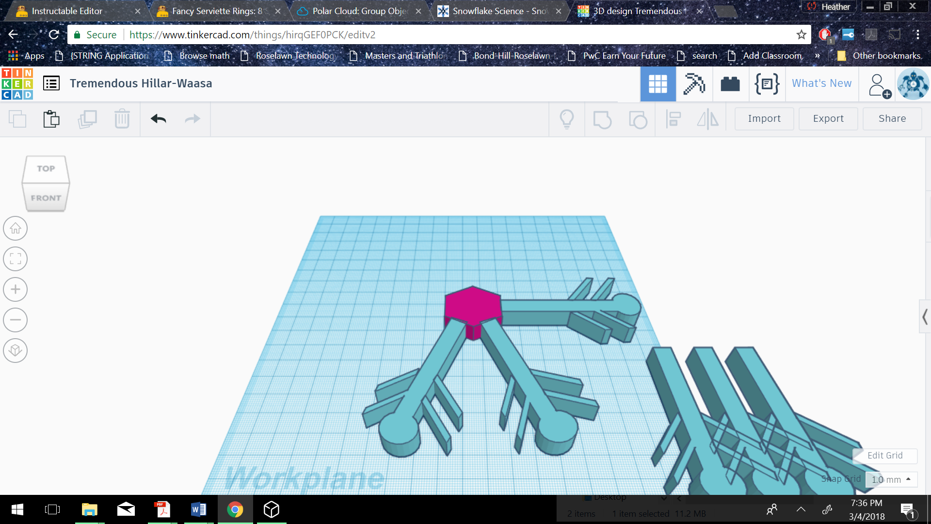Click the Flip mirror icon
Screen dimensions: 931x524
[x=707, y=119]
